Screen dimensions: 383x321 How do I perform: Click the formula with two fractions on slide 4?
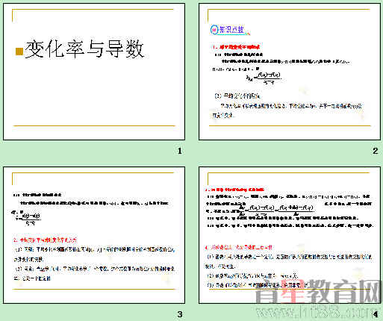tap(276, 210)
